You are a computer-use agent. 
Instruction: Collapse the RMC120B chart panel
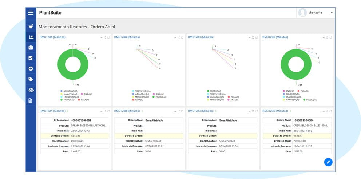[175, 37]
